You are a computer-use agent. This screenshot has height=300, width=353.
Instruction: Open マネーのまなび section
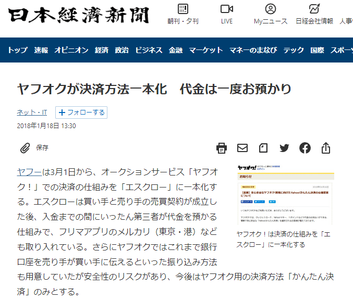[x=253, y=50]
